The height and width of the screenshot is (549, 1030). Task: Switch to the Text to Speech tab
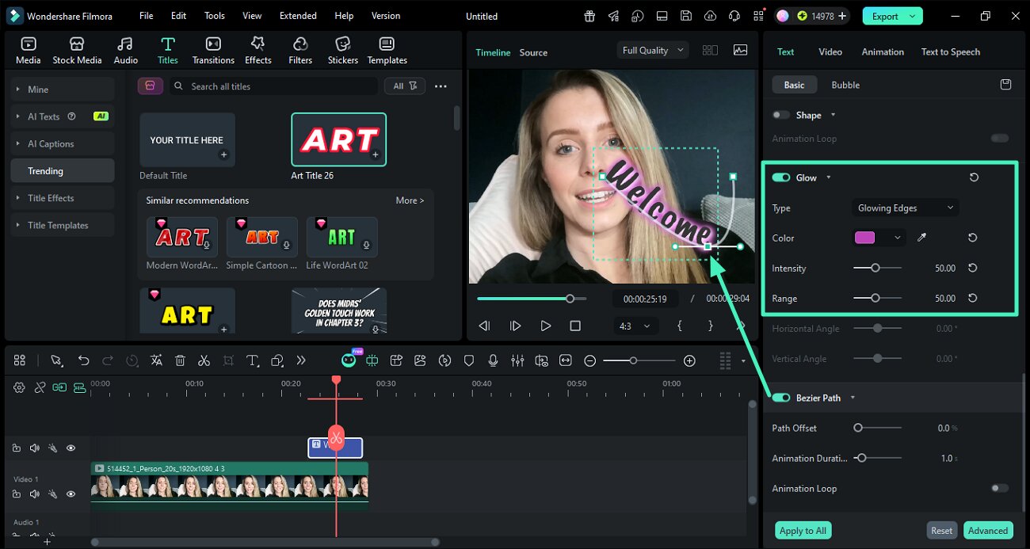(x=950, y=51)
